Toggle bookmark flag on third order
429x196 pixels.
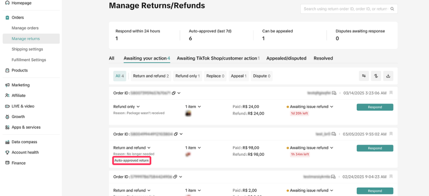(x=391, y=177)
